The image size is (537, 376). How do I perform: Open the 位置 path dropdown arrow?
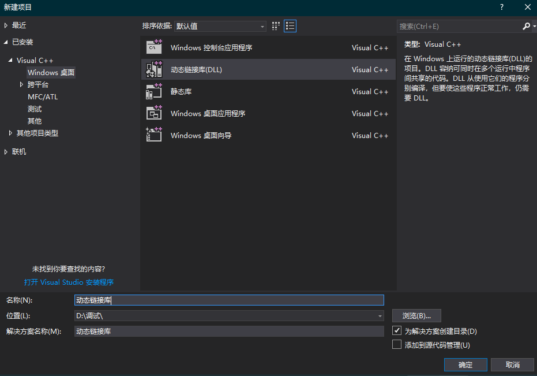(380, 316)
